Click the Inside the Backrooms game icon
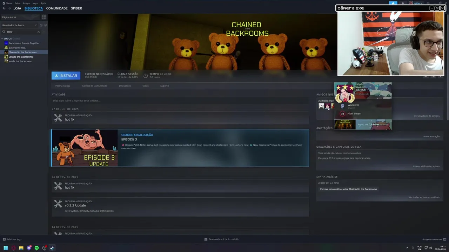This screenshot has height=252, width=449. point(6,61)
